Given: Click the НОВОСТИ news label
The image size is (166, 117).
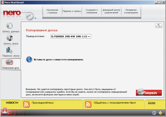Looking at the screenshot, I should 12,103.
